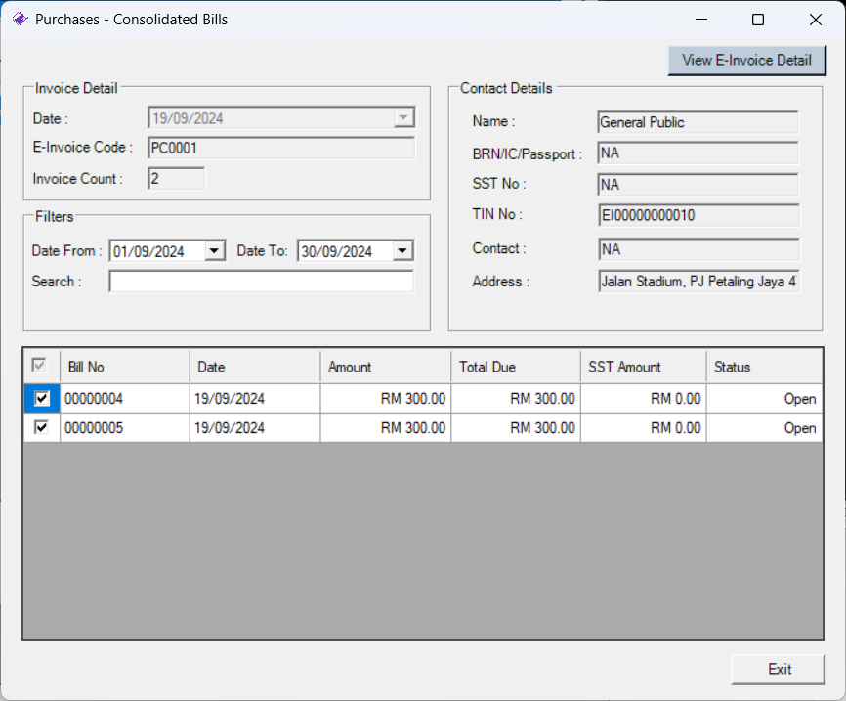
Task: Uncheck the checkbox for bill 00000005
Action: coord(42,428)
